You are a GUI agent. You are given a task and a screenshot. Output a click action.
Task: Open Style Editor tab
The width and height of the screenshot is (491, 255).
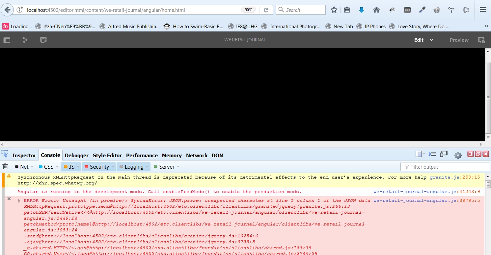point(107,155)
